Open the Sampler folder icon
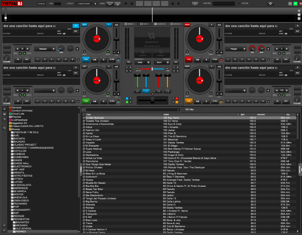The height and width of the screenshot is (235, 302). tap(11, 108)
